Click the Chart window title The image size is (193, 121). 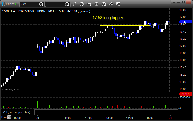click(10, 4)
